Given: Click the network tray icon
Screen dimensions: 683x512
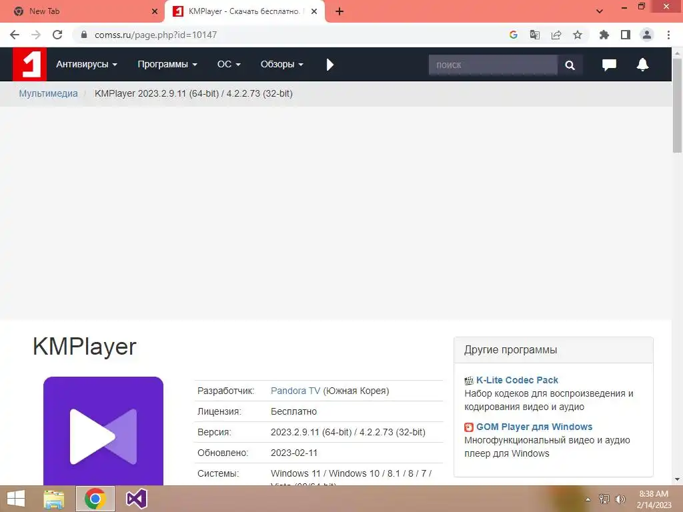Looking at the screenshot, I should [604, 499].
